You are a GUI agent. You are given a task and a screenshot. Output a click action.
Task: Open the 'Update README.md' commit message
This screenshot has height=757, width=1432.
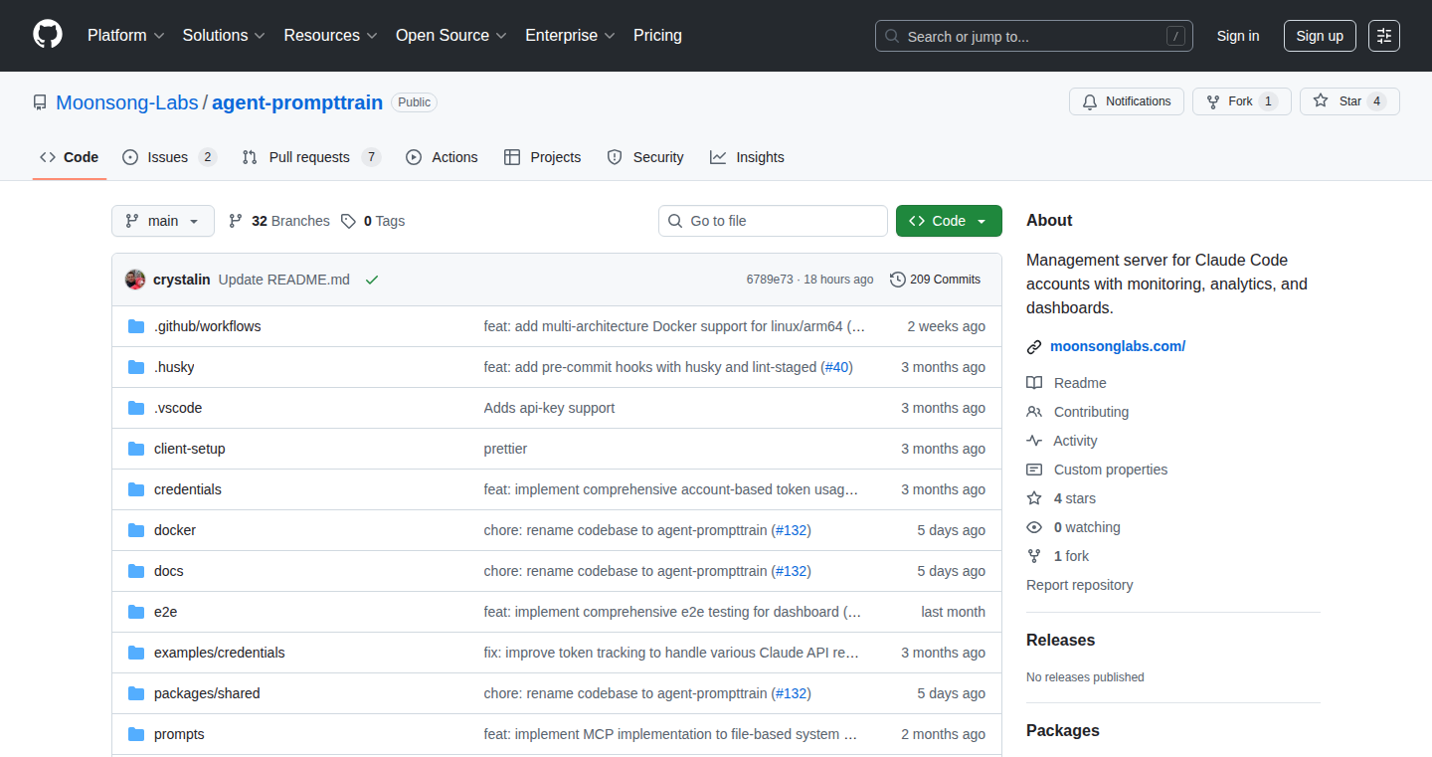(x=284, y=280)
